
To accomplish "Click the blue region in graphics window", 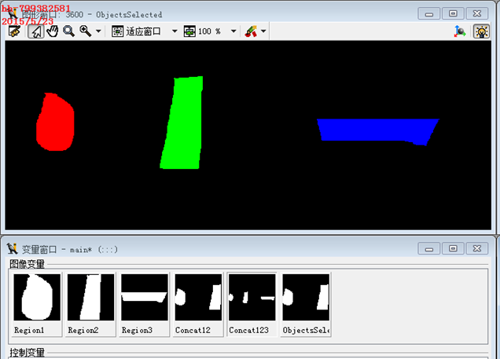I will click(377, 130).
